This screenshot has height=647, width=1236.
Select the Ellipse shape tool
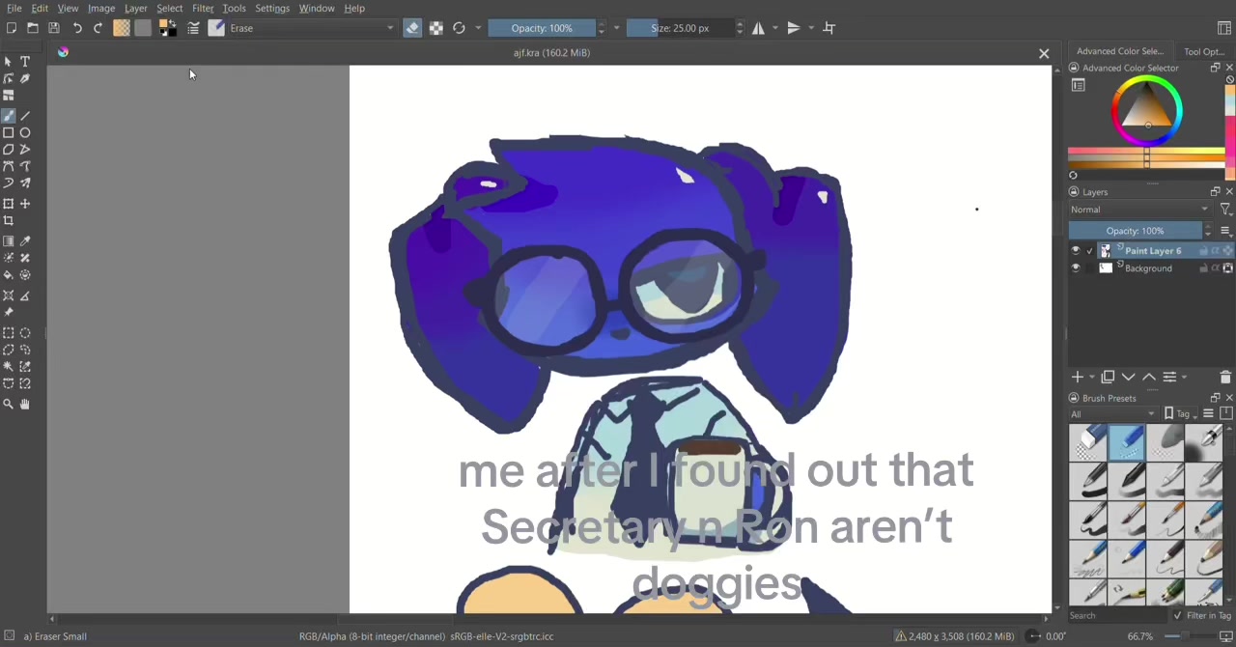coord(25,133)
